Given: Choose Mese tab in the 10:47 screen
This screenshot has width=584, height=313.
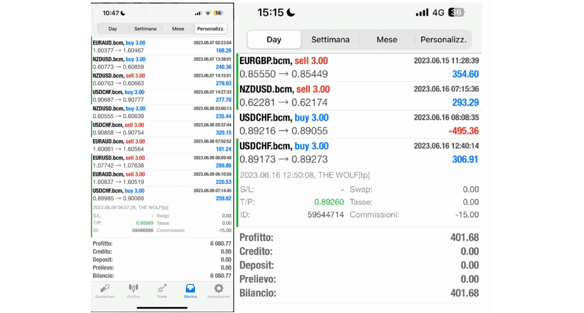Looking at the screenshot, I should (x=178, y=29).
